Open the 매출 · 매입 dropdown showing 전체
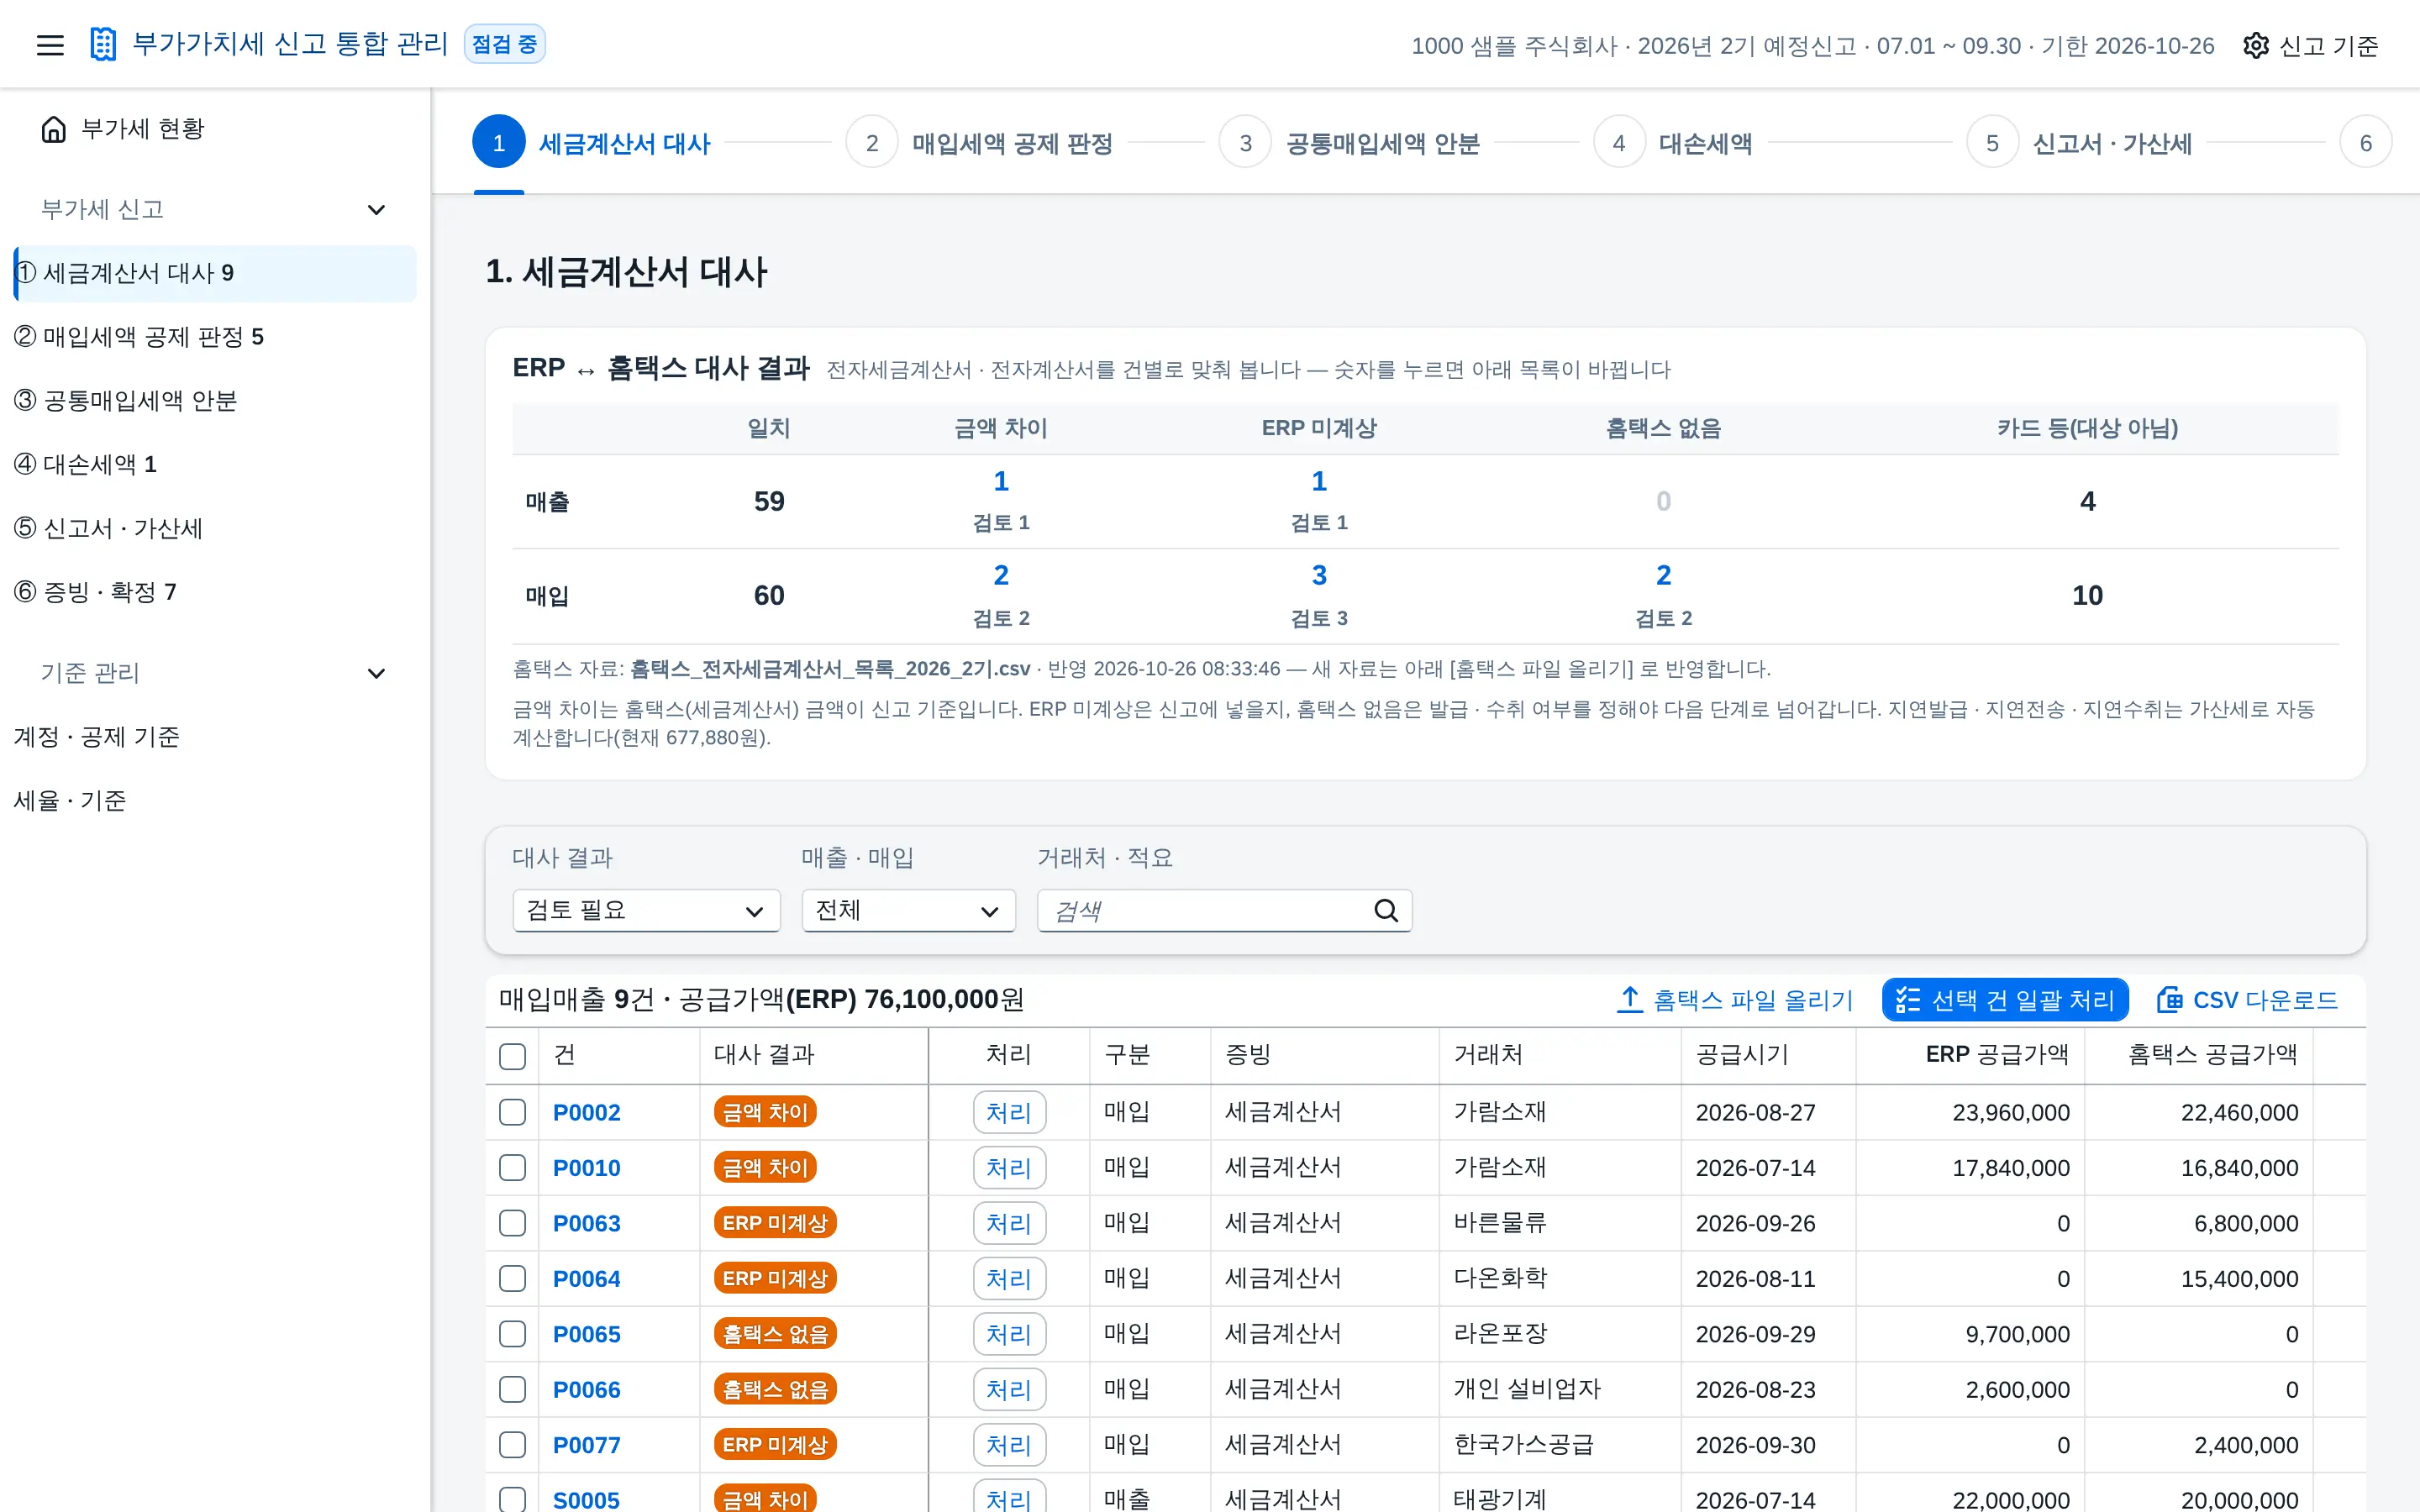This screenshot has height=1512, width=2420. click(908, 910)
